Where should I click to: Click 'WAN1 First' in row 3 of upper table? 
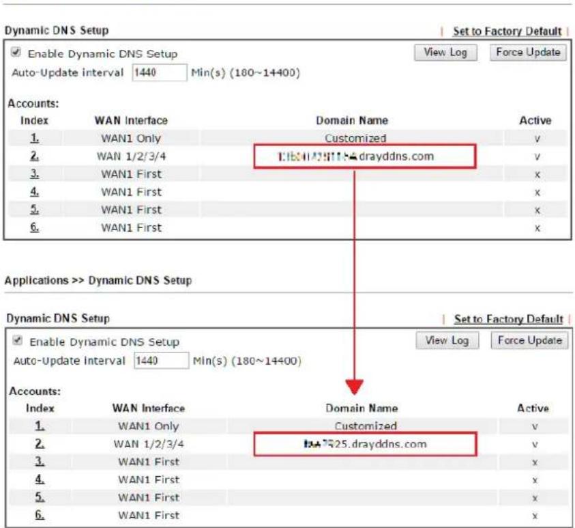click(x=131, y=174)
